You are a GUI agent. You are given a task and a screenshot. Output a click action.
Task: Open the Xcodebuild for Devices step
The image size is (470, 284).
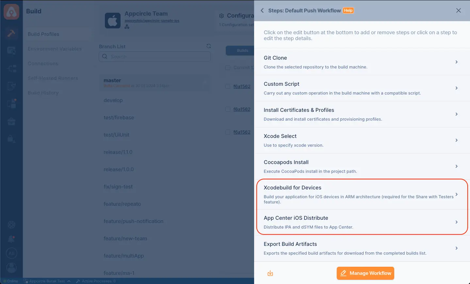[x=362, y=194]
